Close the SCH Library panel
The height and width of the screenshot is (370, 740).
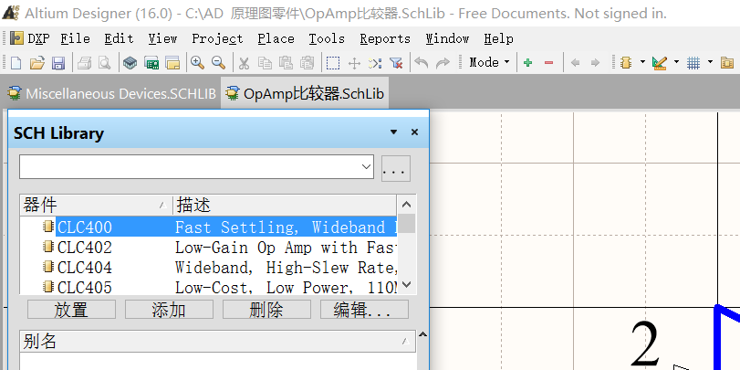point(415,132)
